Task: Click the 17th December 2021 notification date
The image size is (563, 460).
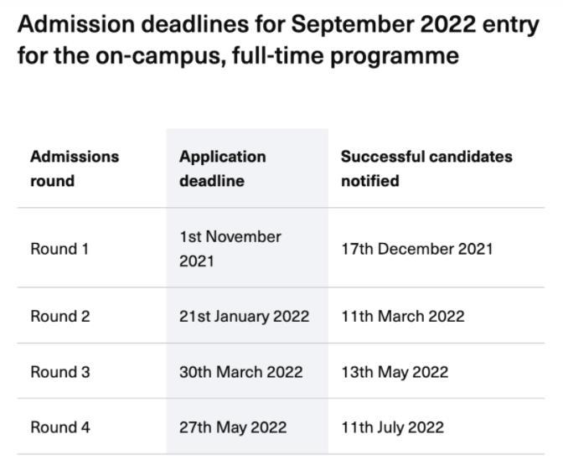Action: [x=417, y=249]
